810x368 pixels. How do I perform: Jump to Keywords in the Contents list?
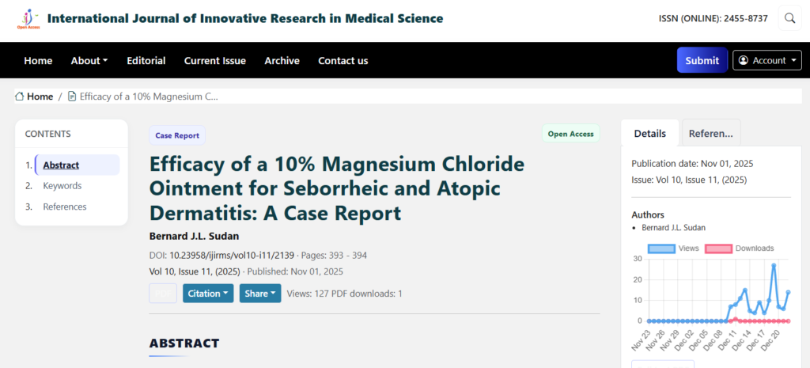click(x=62, y=186)
